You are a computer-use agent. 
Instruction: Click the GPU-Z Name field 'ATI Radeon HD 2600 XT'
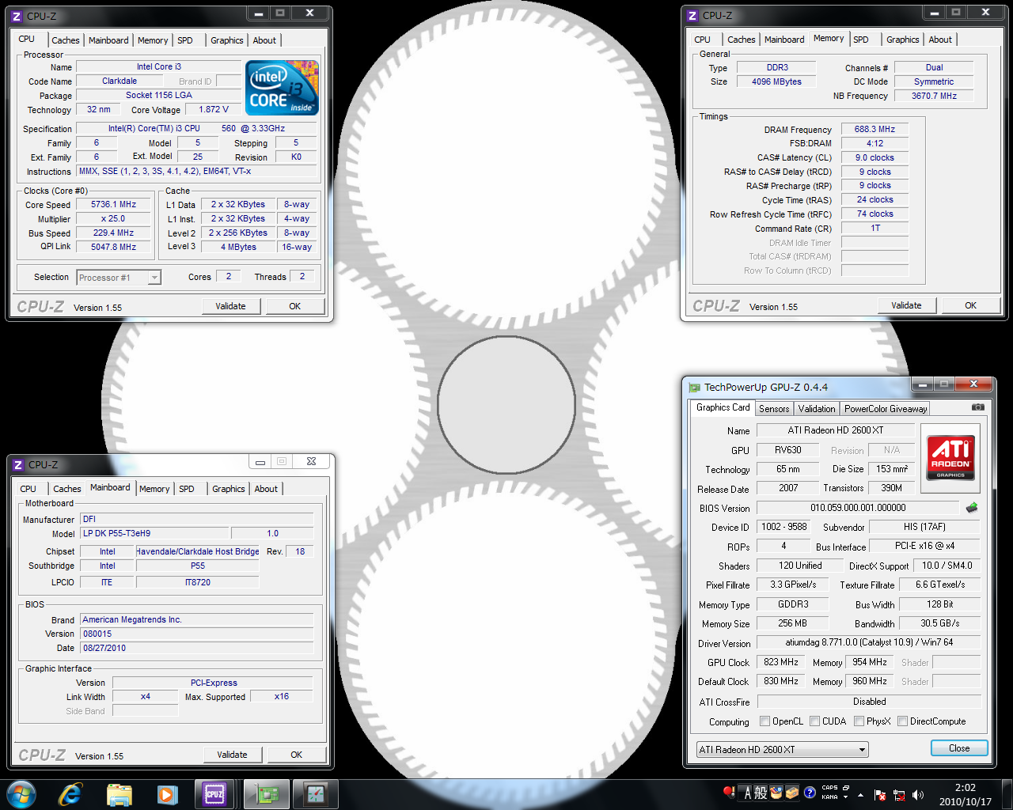tap(836, 430)
